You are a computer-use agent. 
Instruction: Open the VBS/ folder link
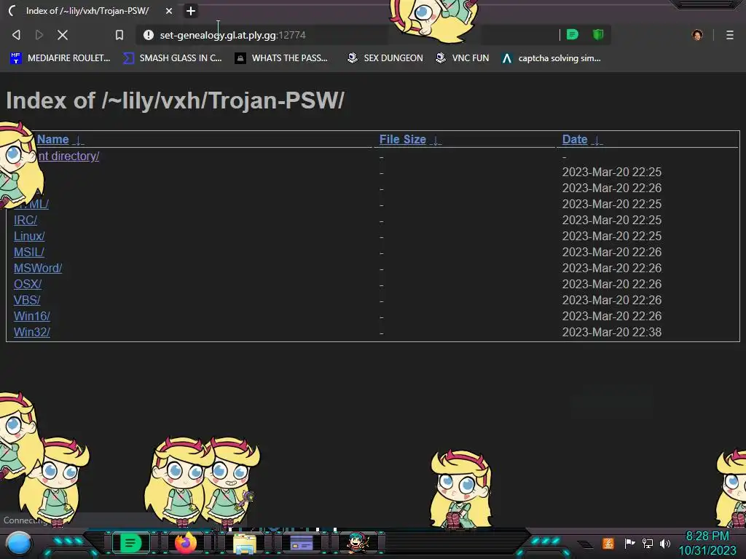tap(27, 301)
